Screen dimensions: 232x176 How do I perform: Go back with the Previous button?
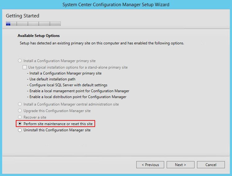pyautogui.click(x=150, y=165)
